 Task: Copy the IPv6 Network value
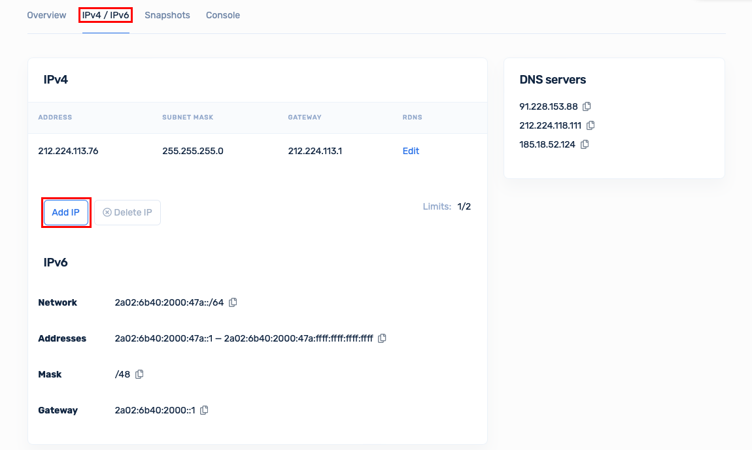[x=233, y=302]
